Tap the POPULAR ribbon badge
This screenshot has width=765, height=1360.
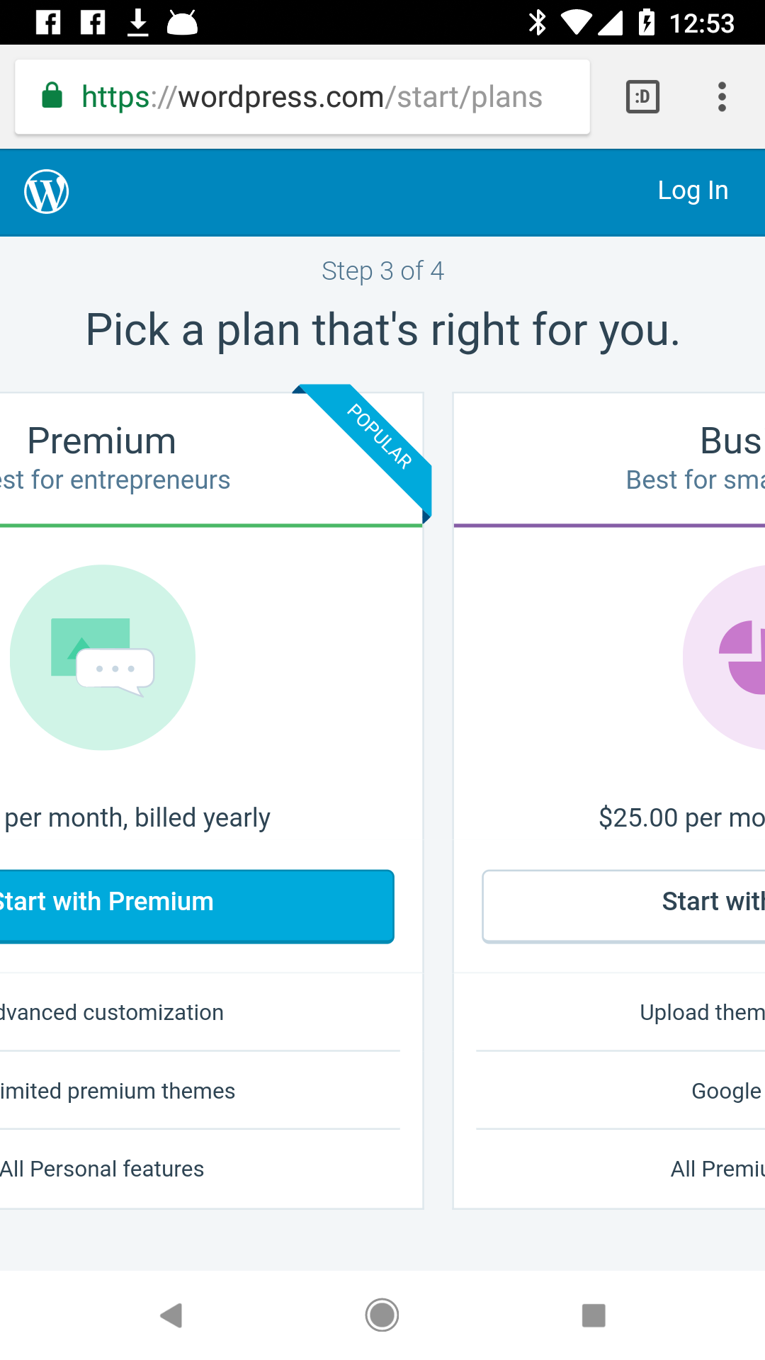[x=380, y=436]
